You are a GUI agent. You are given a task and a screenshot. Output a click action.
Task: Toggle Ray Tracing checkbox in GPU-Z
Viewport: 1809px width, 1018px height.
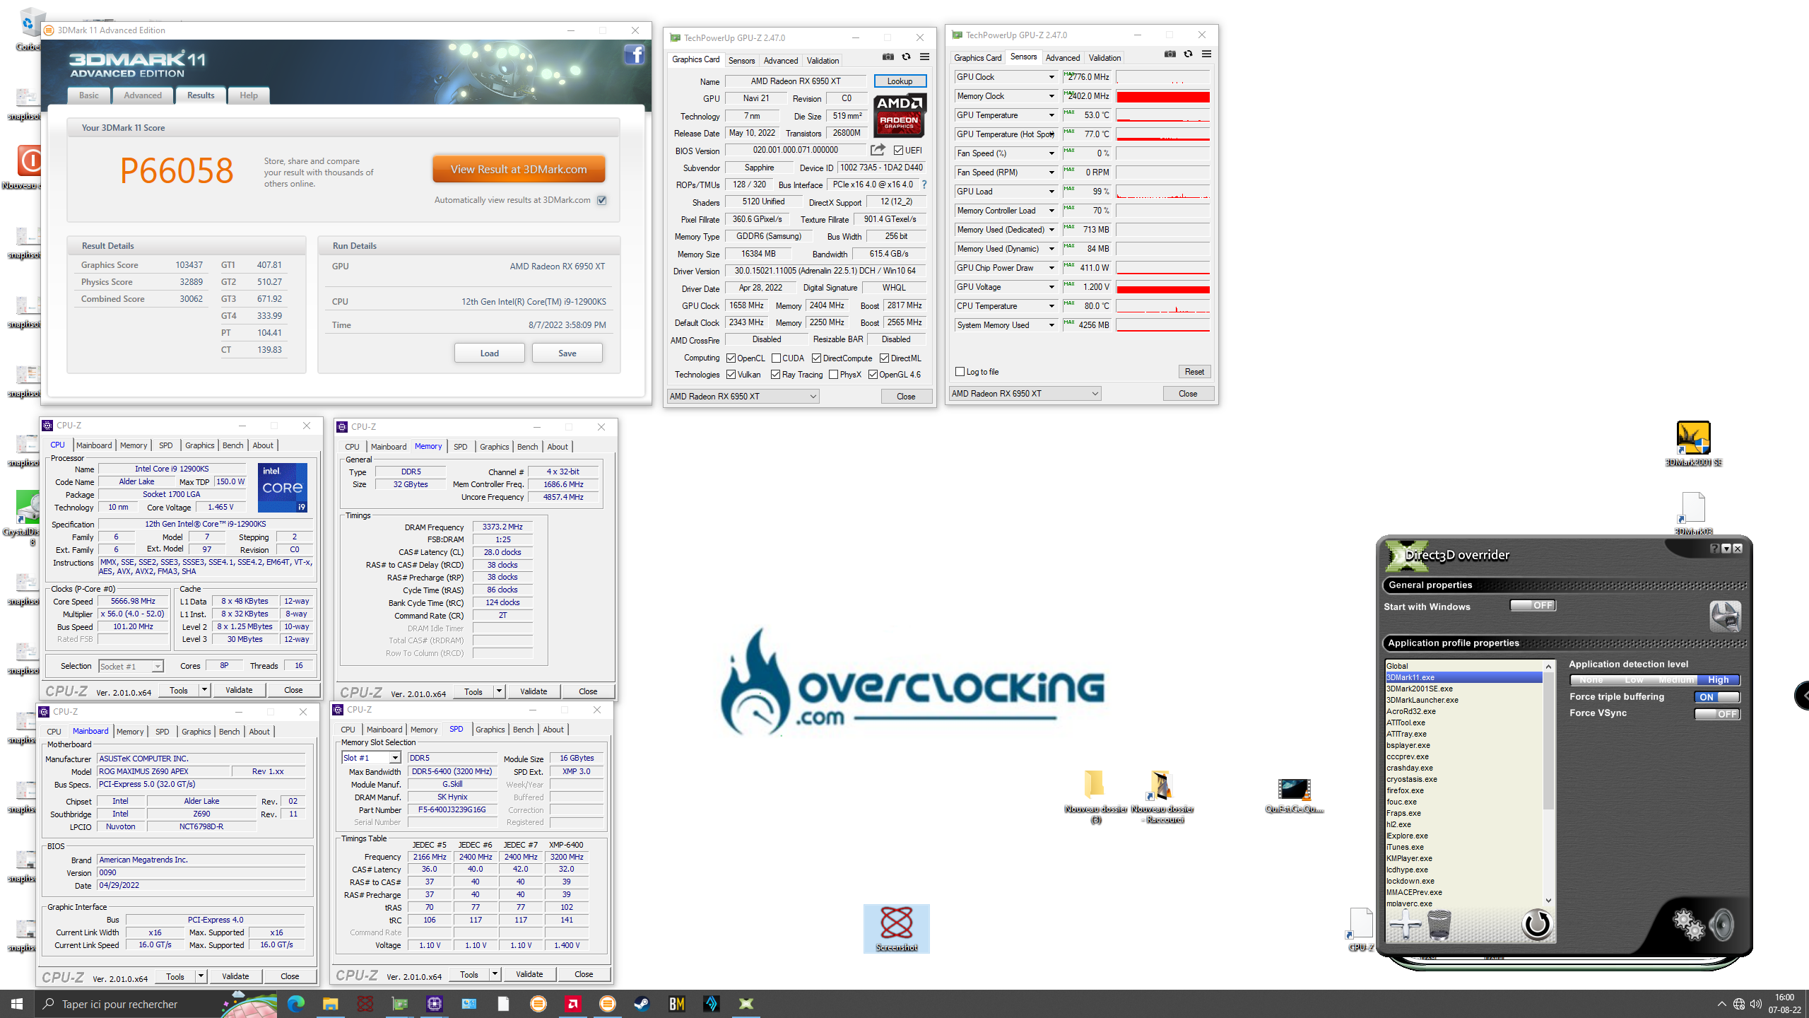(775, 375)
